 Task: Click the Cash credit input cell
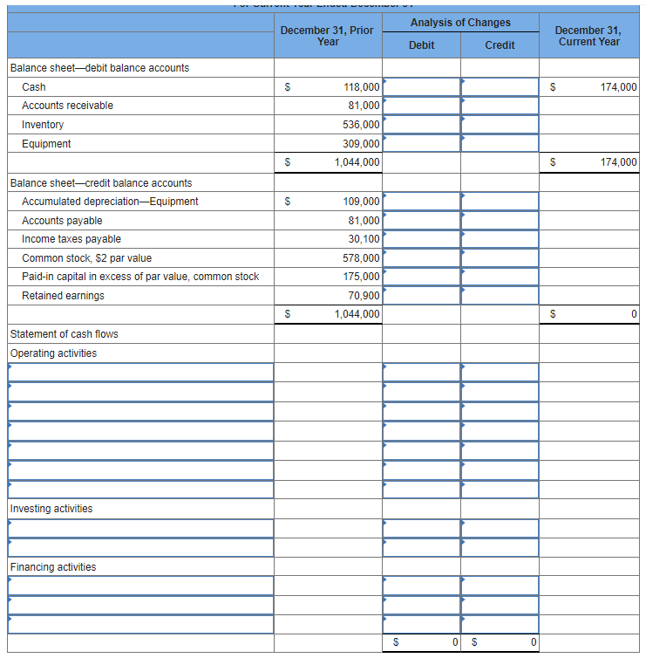pos(500,87)
